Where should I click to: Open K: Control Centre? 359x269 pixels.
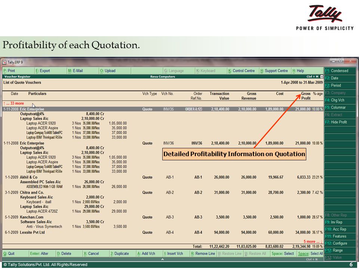click(243, 71)
